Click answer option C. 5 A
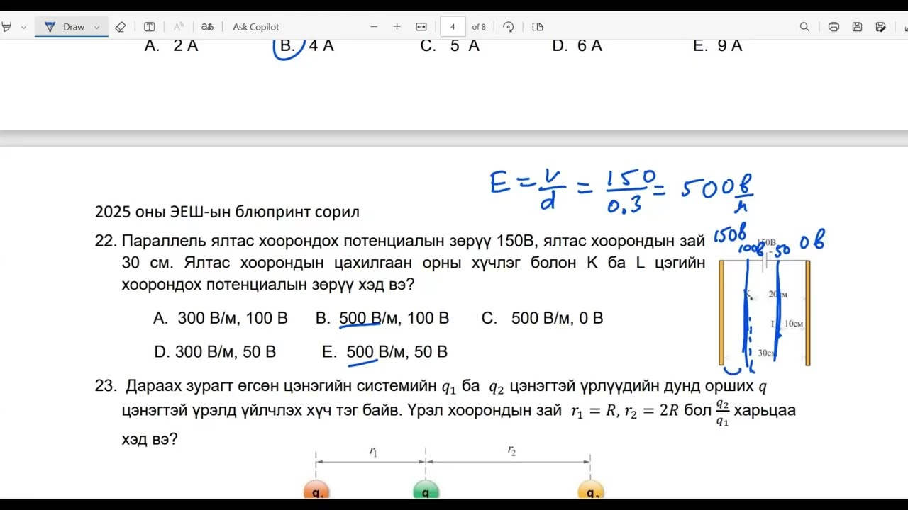This screenshot has height=510, width=908. [x=450, y=46]
